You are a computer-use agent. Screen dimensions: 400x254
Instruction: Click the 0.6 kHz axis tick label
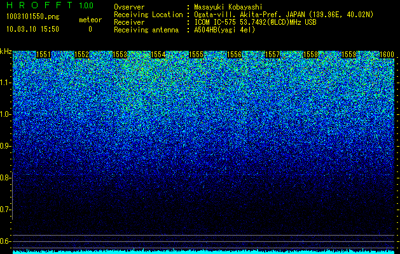click(4, 241)
